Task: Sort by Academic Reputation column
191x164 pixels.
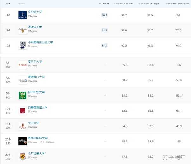Action: 178,3
